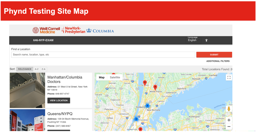Sort results A-Z
Screen dimensions: 256x135
click(x=37, y=69)
